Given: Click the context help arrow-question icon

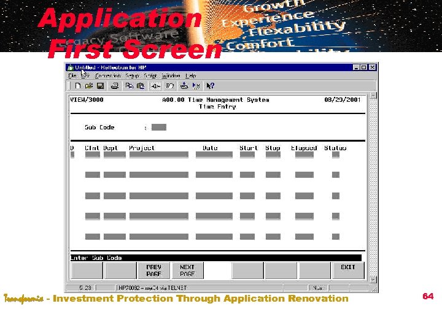Looking at the screenshot, I should [211, 86].
